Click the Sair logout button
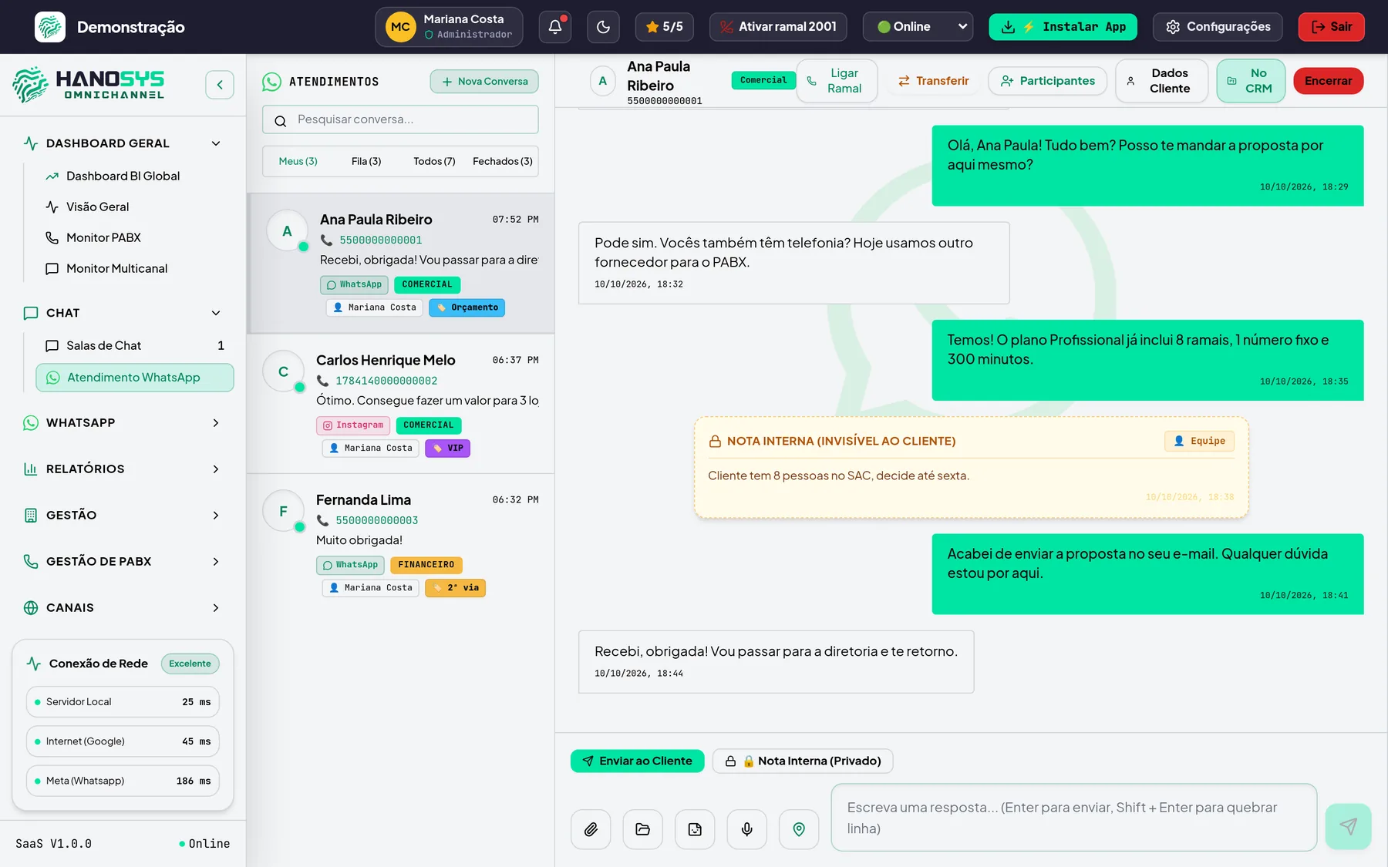This screenshot has height=867, width=1388. 1332,27
